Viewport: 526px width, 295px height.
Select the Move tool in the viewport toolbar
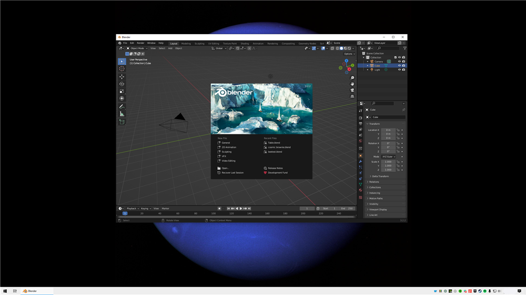pyautogui.click(x=122, y=77)
